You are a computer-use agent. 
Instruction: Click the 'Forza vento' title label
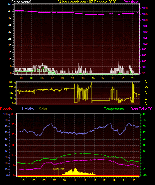point(21,2)
